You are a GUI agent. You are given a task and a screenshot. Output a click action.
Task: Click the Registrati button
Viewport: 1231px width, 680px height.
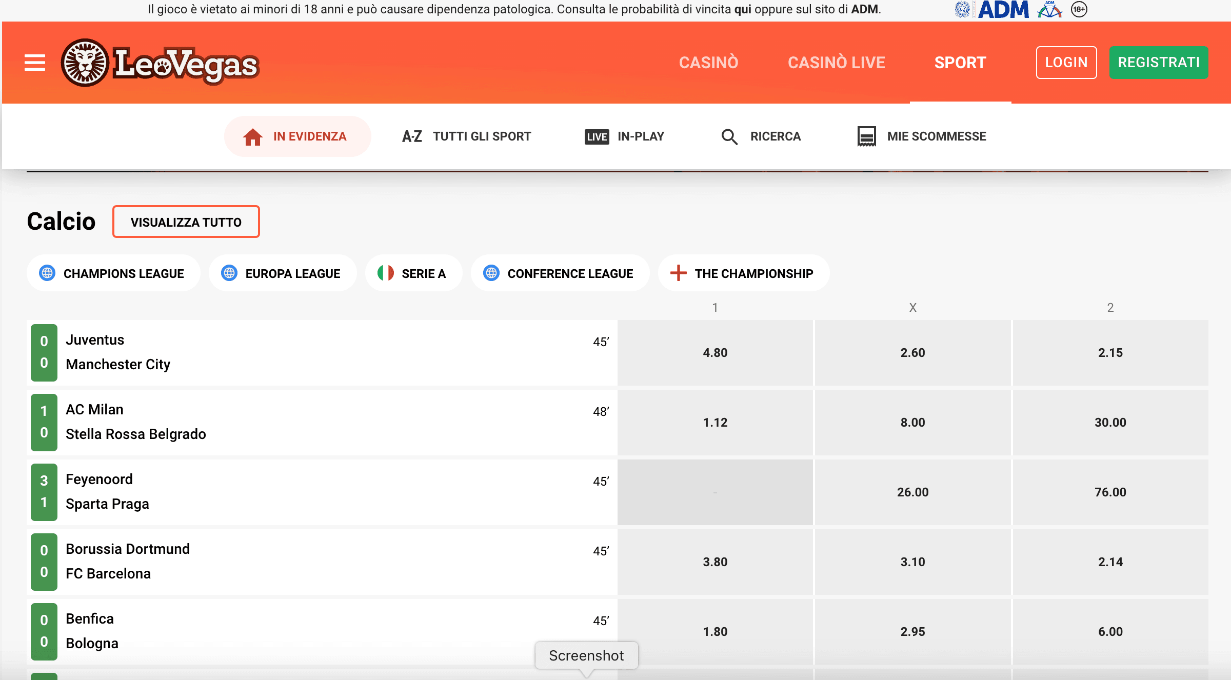tap(1159, 63)
